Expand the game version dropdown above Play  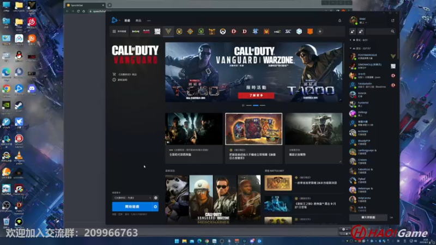pos(132,198)
